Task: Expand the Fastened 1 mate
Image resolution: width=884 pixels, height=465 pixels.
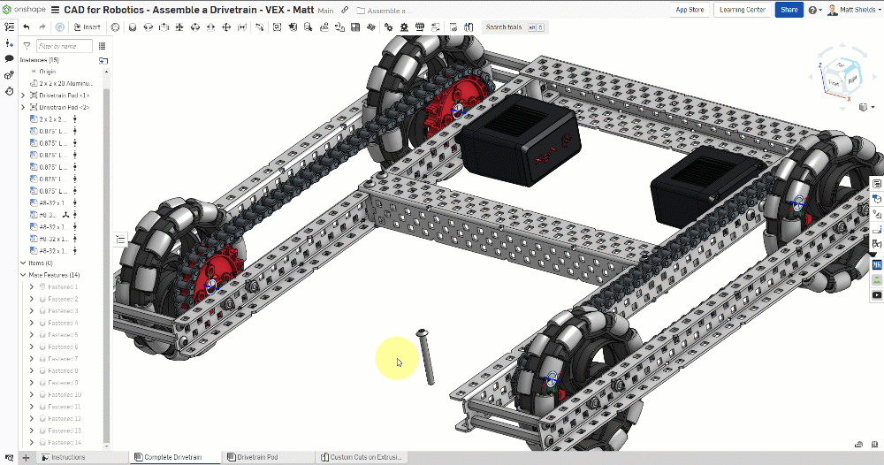Action: (32, 287)
